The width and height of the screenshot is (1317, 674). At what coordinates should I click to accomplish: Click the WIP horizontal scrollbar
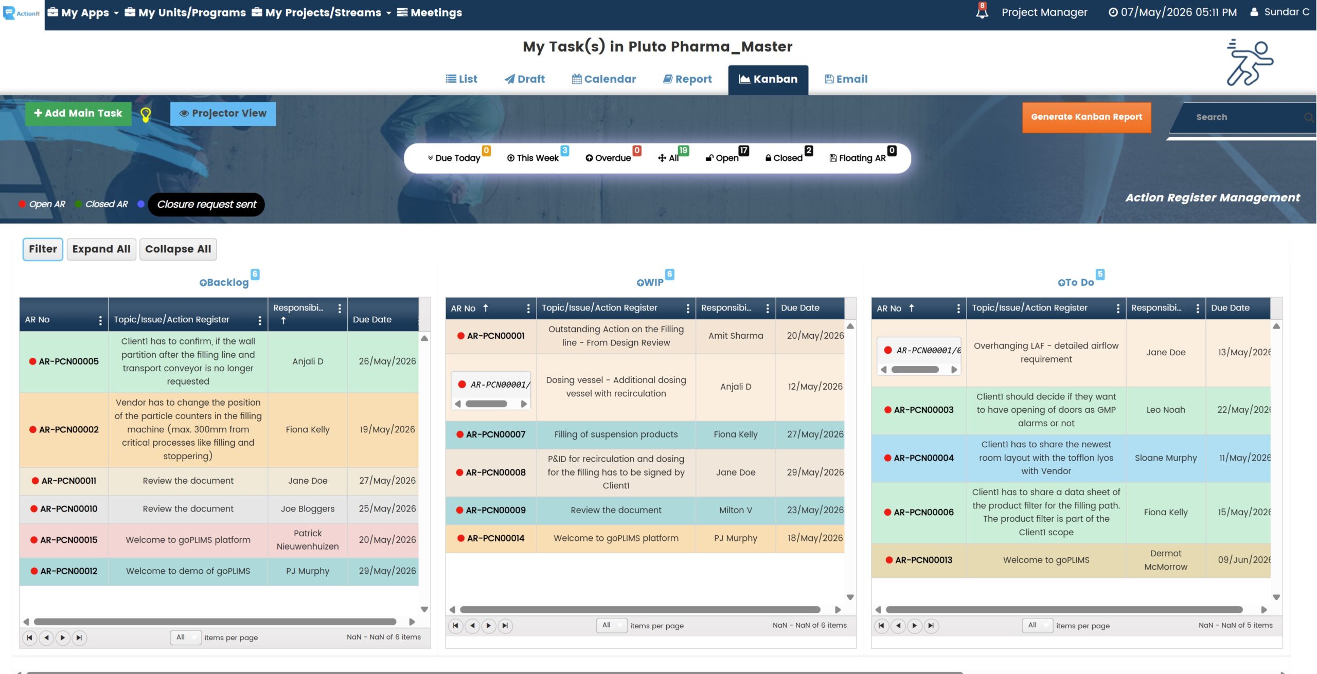(x=640, y=610)
